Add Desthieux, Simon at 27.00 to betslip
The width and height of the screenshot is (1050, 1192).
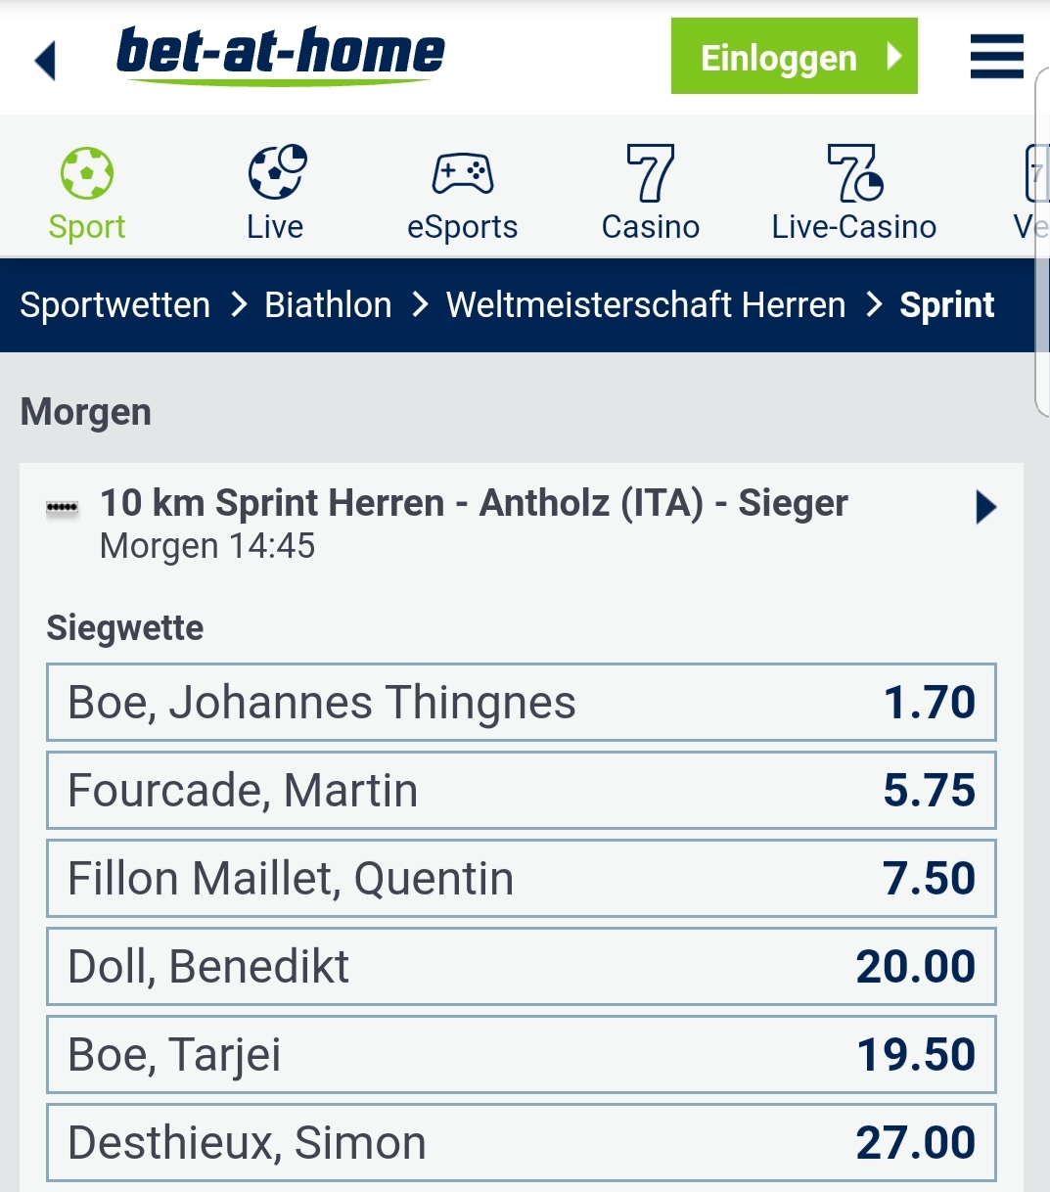tap(521, 1143)
